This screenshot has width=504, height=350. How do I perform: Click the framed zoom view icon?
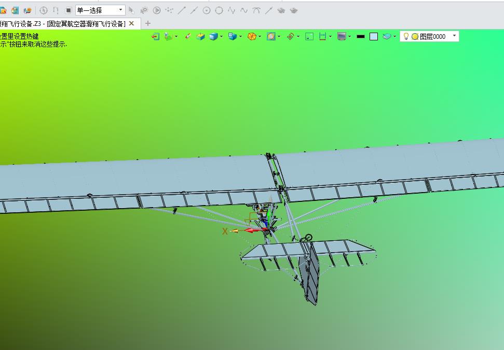[271, 37]
